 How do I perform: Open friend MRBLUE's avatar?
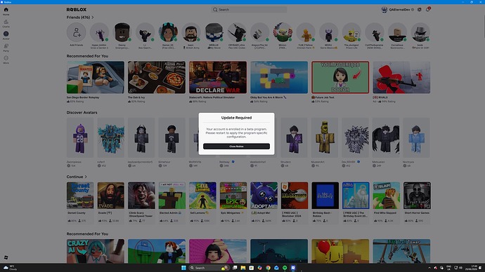coord(214,32)
